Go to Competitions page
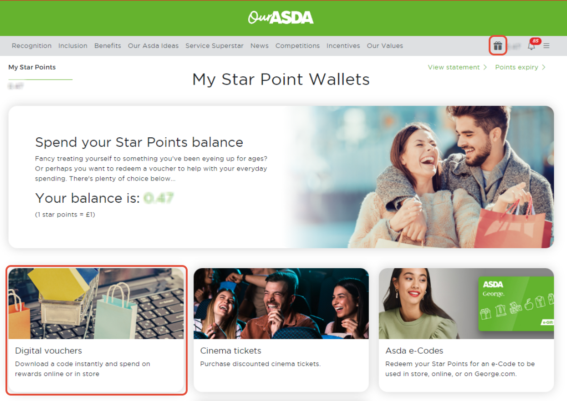This screenshot has height=401, width=567. (x=298, y=46)
